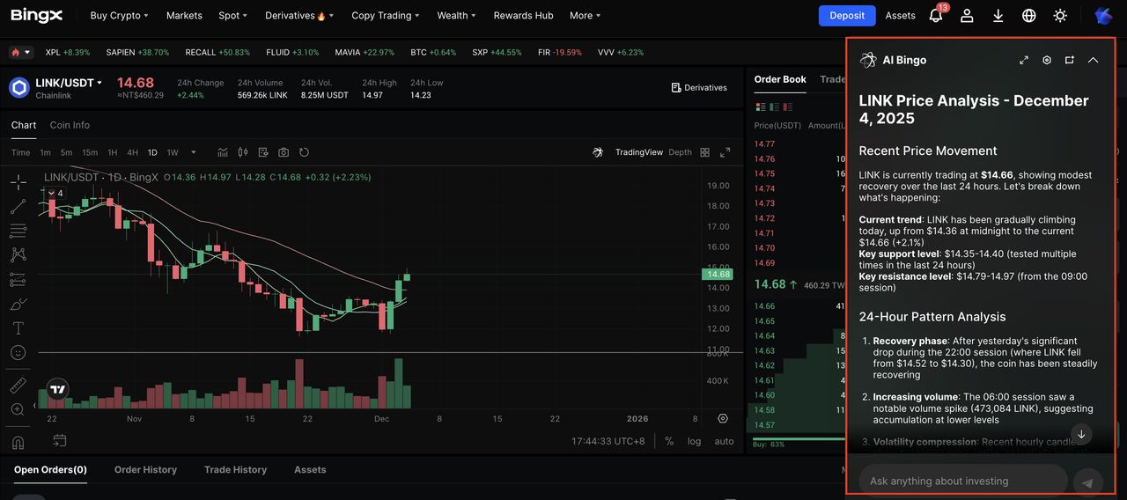
Task: Switch to the Coin Info tab
Action: click(x=70, y=125)
